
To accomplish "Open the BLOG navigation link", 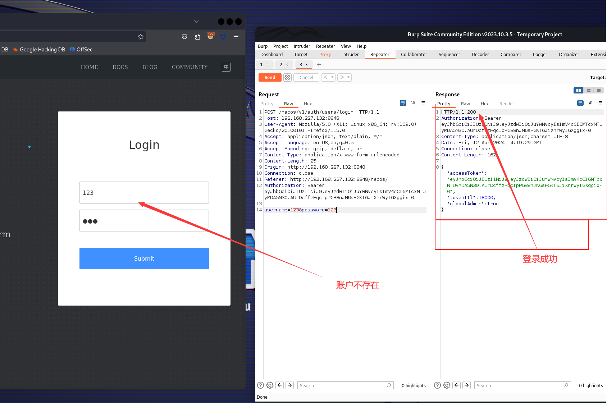I will click(x=150, y=67).
